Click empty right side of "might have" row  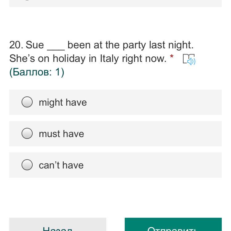[169, 102]
